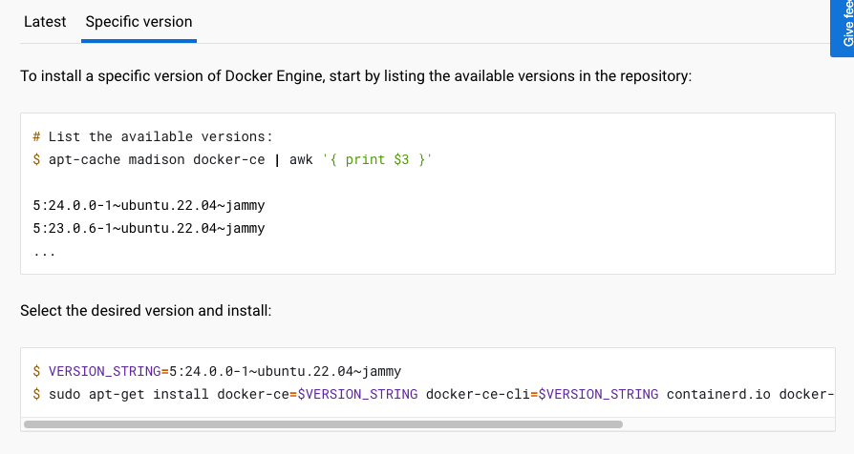Screen dimensions: 854x454
Task: Click the 'To install a specific version' paragraph
Action: click(355, 76)
